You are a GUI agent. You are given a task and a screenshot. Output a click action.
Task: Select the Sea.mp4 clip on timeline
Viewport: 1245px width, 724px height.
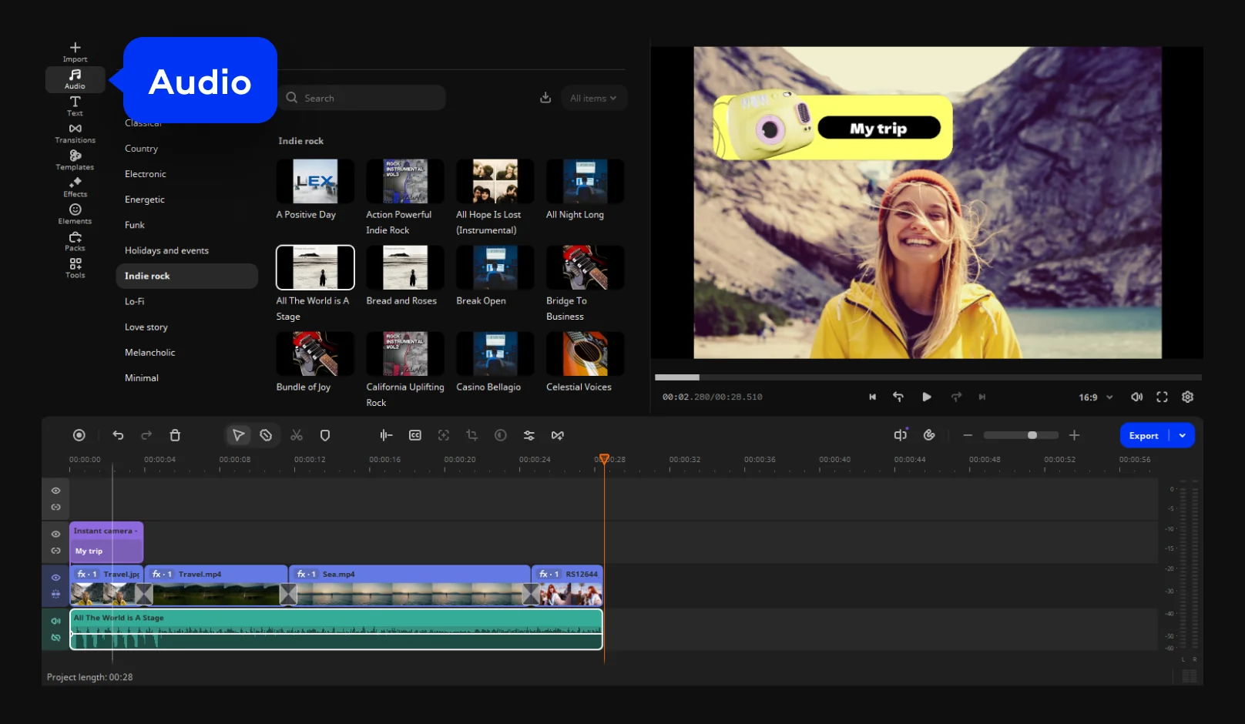pos(410,585)
